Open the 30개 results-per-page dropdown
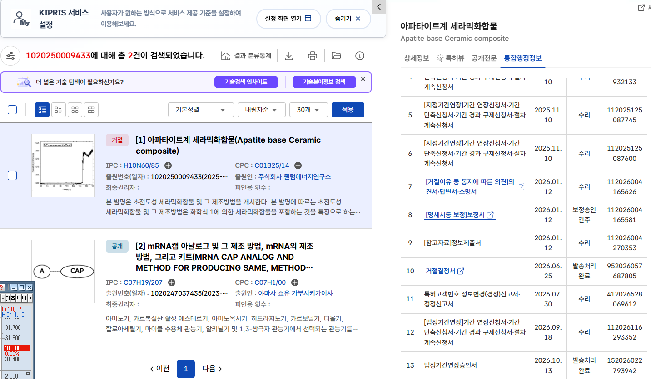 point(308,110)
